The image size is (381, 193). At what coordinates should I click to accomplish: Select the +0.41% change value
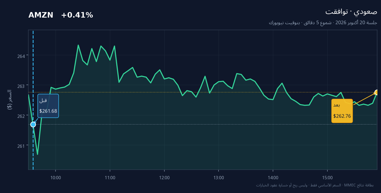77,15
